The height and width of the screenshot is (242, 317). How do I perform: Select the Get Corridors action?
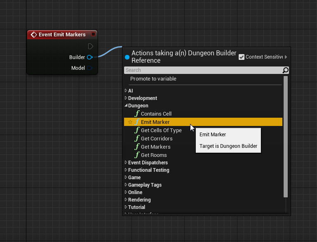(203, 138)
